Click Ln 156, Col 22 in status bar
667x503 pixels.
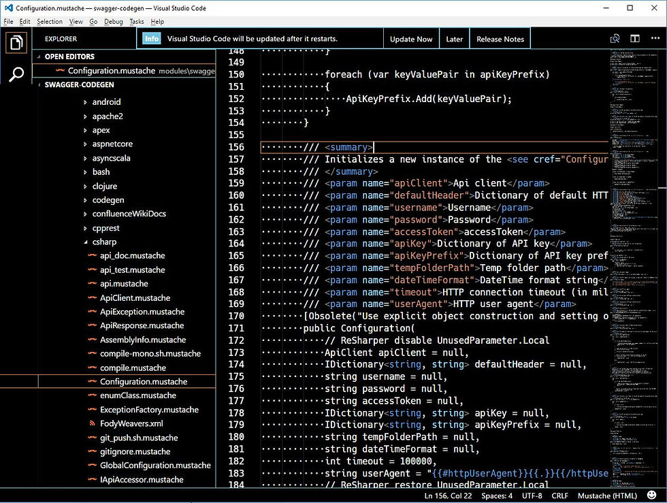448,496
